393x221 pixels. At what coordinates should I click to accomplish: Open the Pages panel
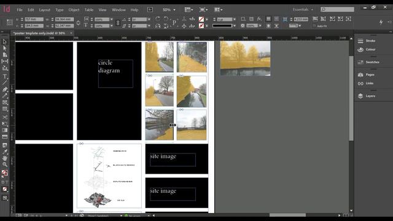coord(370,75)
